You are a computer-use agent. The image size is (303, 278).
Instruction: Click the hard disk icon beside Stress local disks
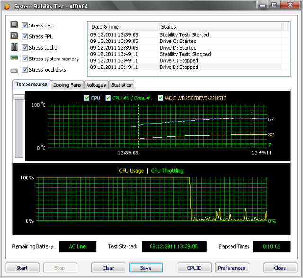pyautogui.click(x=14, y=70)
